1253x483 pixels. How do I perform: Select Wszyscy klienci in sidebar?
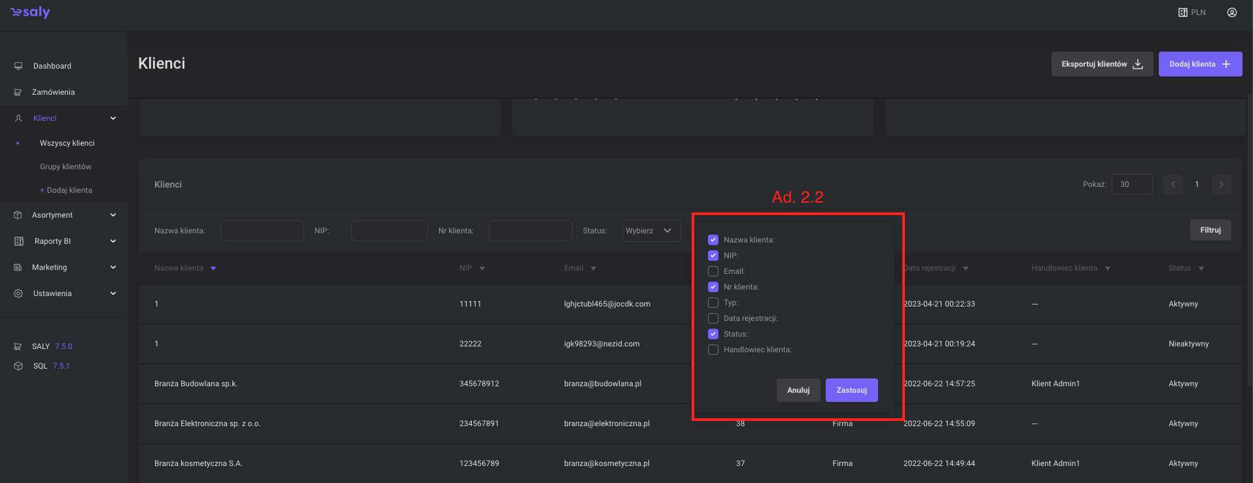point(67,143)
